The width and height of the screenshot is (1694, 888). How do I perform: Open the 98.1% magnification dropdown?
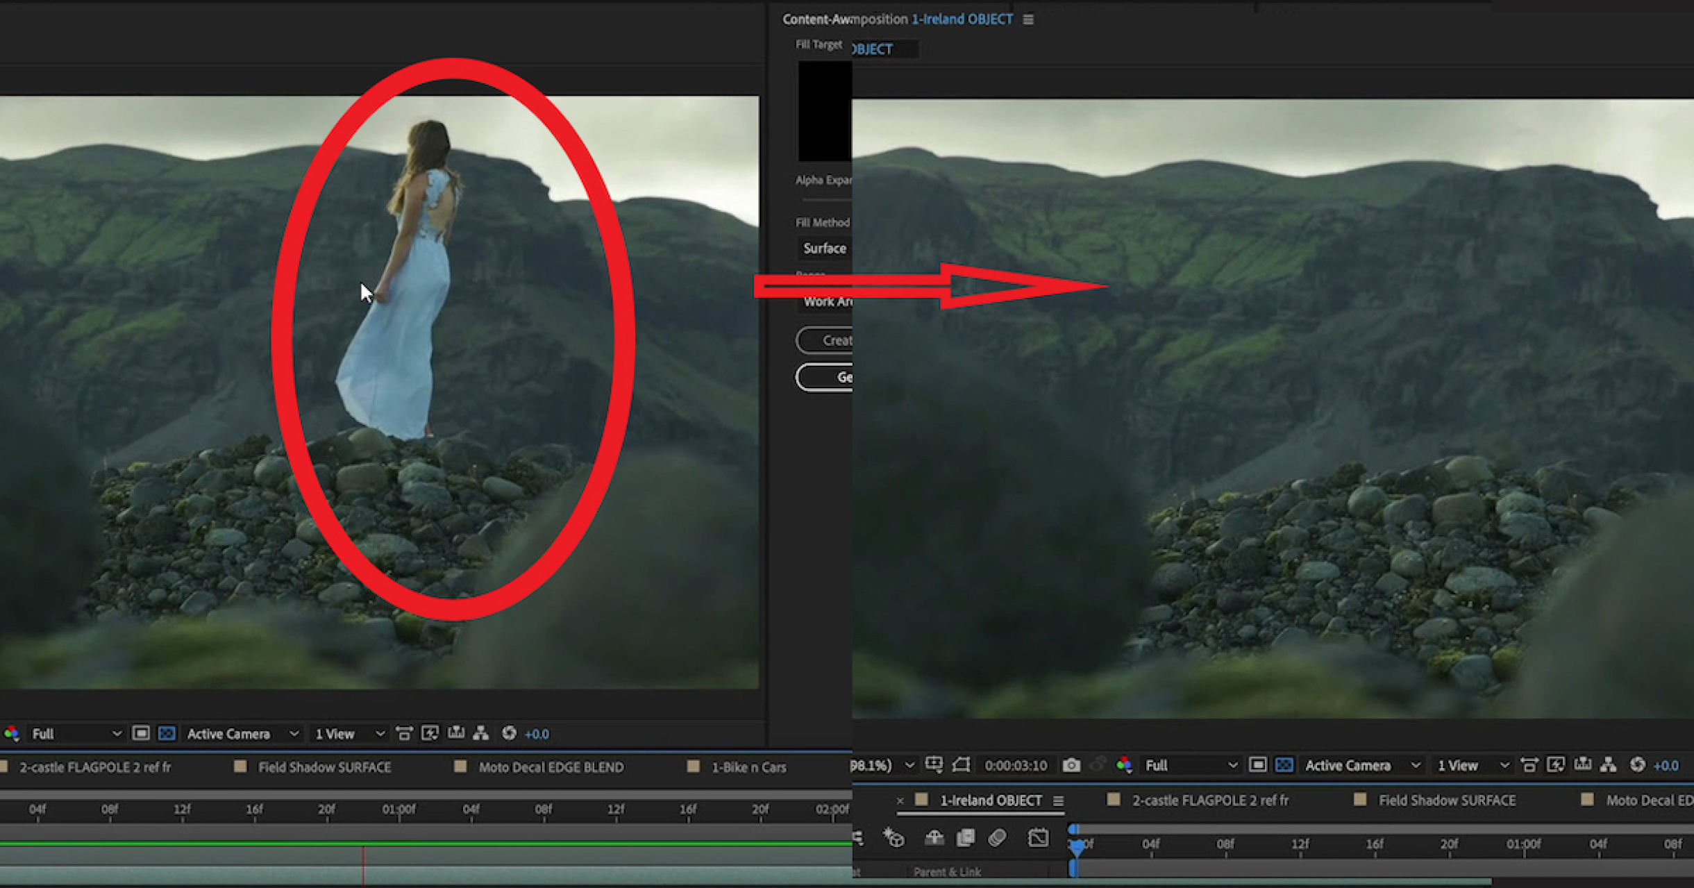pos(884,765)
